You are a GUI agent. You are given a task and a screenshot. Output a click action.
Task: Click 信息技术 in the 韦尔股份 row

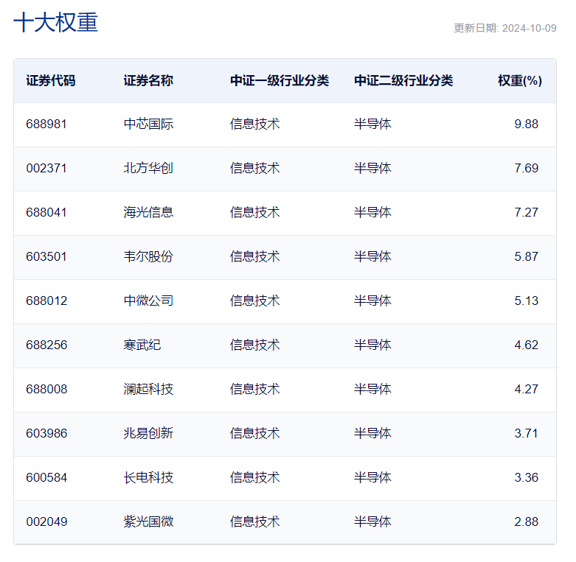(255, 256)
